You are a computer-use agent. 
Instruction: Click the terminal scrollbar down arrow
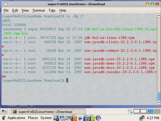coord(159,102)
